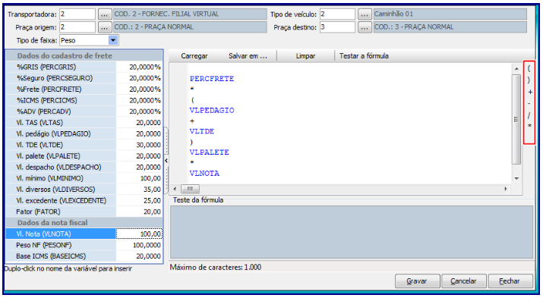Click Vl. Nota value cell 100,00
Screen dimensions: 543x298
(139, 234)
